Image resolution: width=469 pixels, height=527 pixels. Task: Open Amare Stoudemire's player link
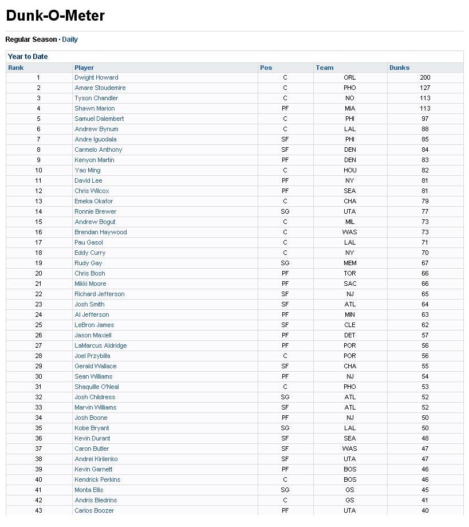coord(100,88)
